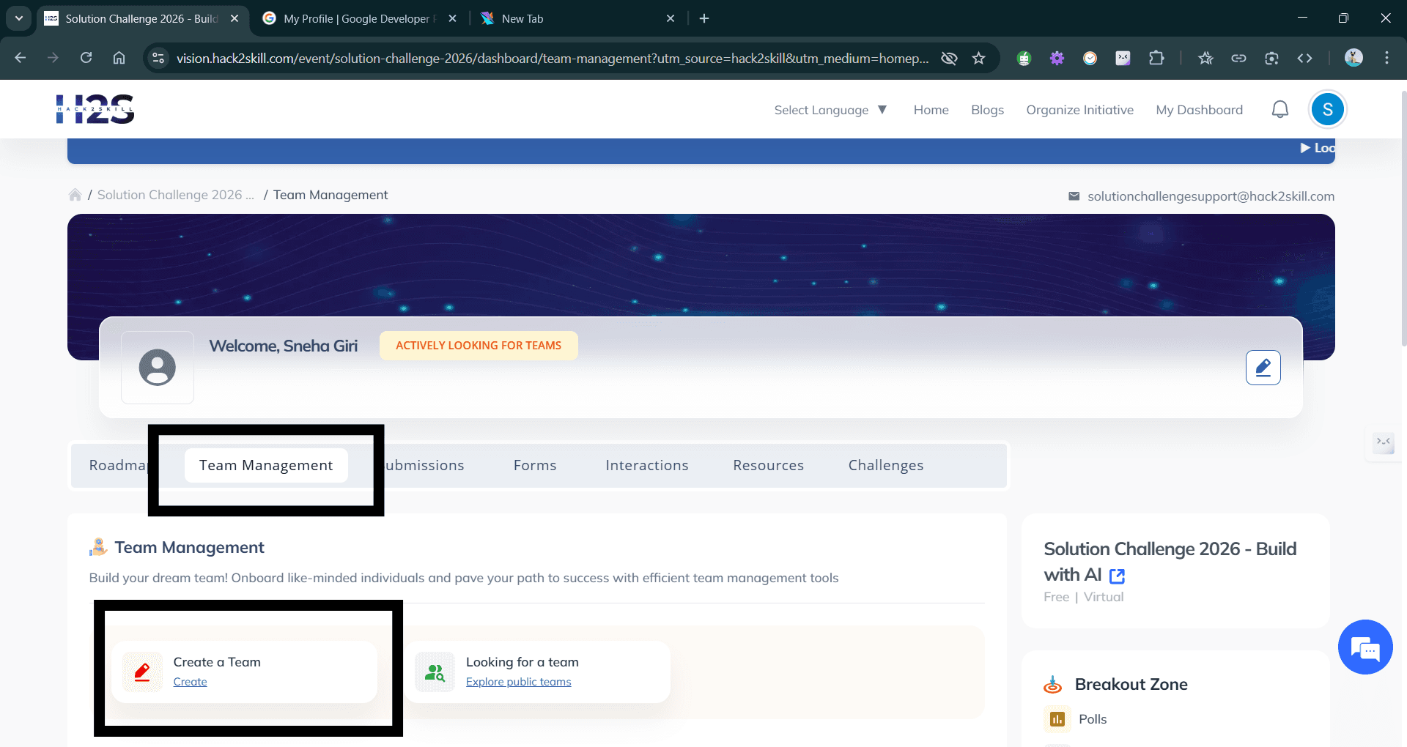This screenshot has height=747, width=1407.
Task: Collapse the side panel arrow on the right edge
Action: [1384, 443]
